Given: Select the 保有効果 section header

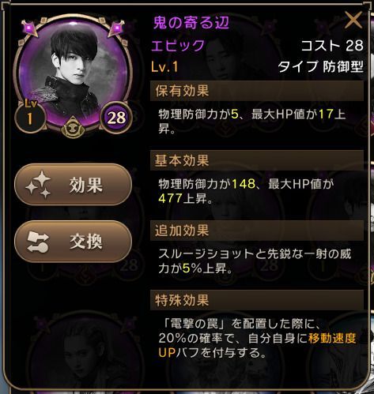Looking at the screenshot, I should click(x=257, y=91).
